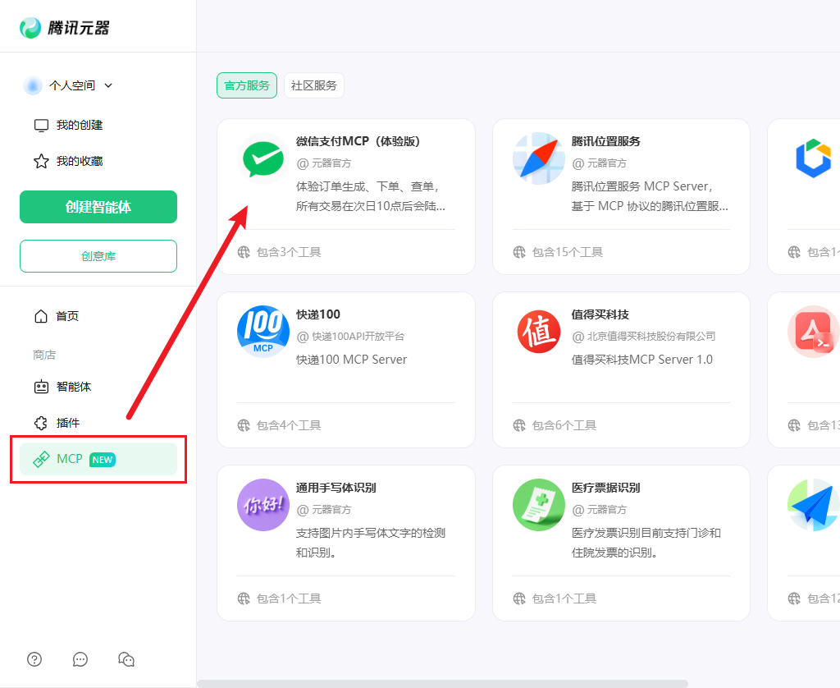The height and width of the screenshot is (688, 840).
Task: Click the home icon beside 首页
Action: pyautogui.click(x=41, y=316)
